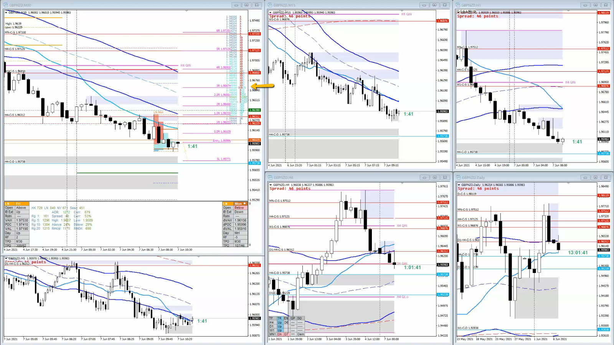The image size is (614, 345).
Task: Maximize the GBPNZD,M15 chart window
Action: (434, 5)
